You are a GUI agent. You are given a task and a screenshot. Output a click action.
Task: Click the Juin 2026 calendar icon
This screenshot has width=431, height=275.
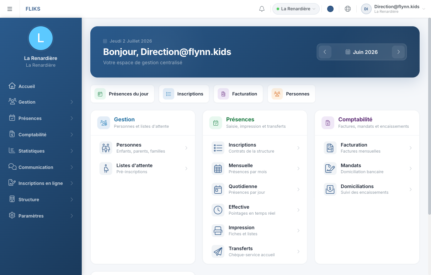pyautogui.click(x=348, y=52)
